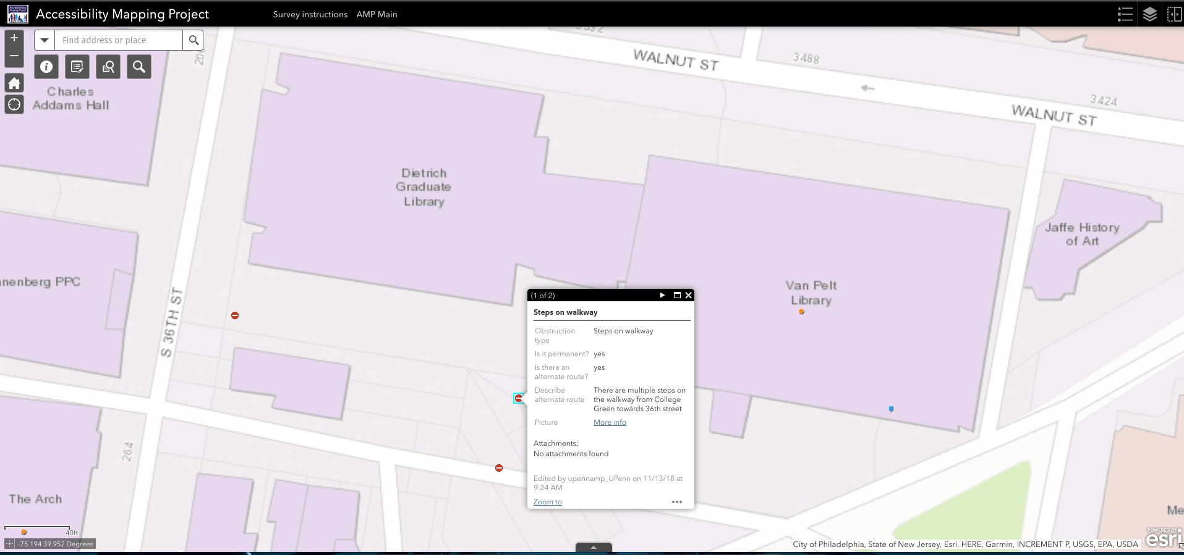Click the (1 of 2) popup counter
This screenshot has height=555, width=1184.
click(x=543, y=295)
